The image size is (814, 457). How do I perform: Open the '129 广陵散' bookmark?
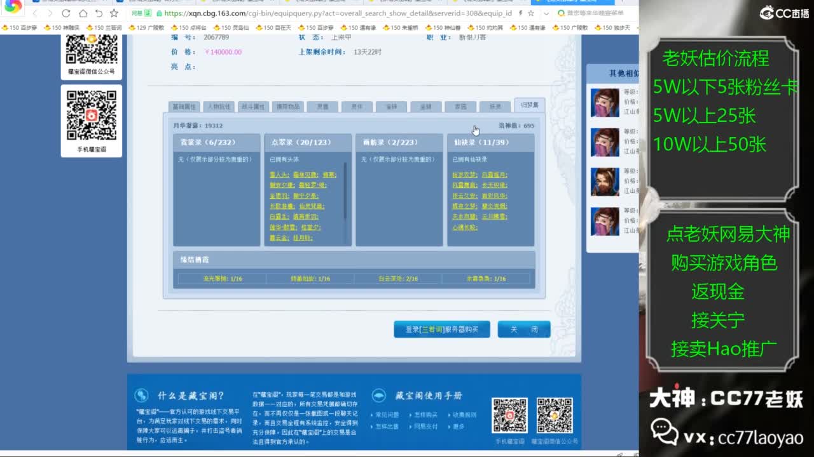(x=146, y=28)
